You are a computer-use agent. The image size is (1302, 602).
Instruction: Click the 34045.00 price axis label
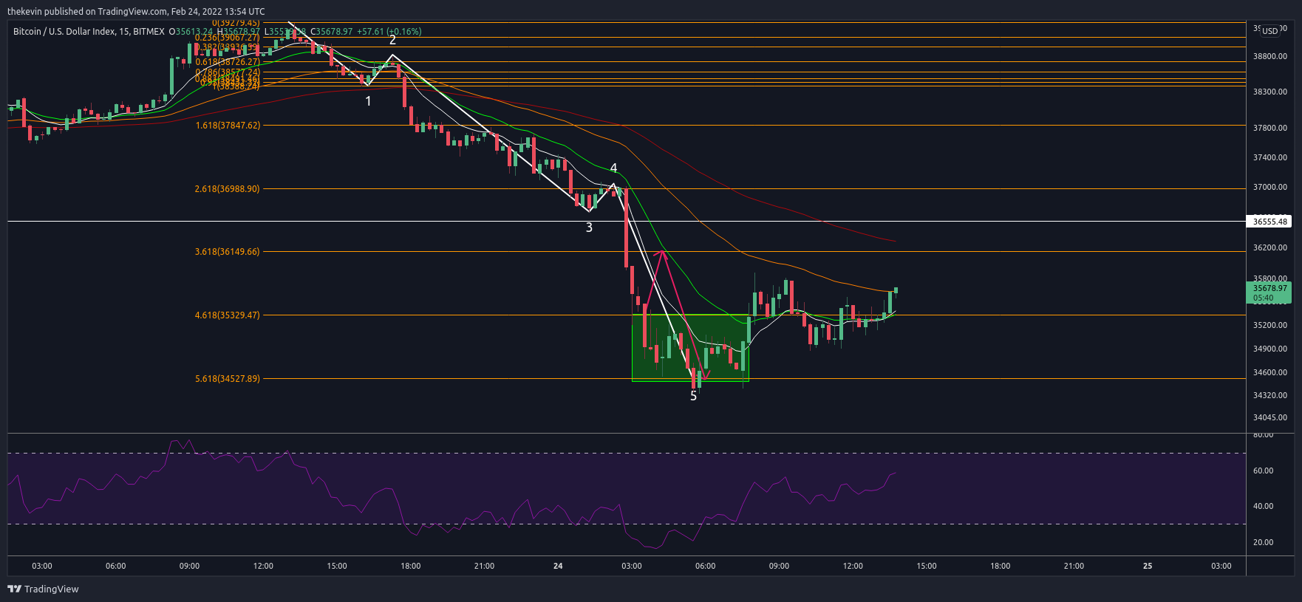click(1269, 417)
